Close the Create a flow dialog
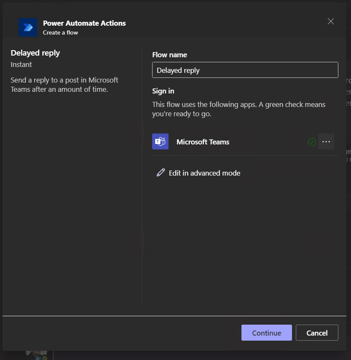The image size is (351, 360). click(331, 21)
